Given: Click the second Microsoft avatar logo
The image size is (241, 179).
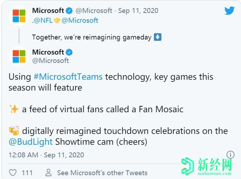Looking at the screenshot, I should coord(19,56).
